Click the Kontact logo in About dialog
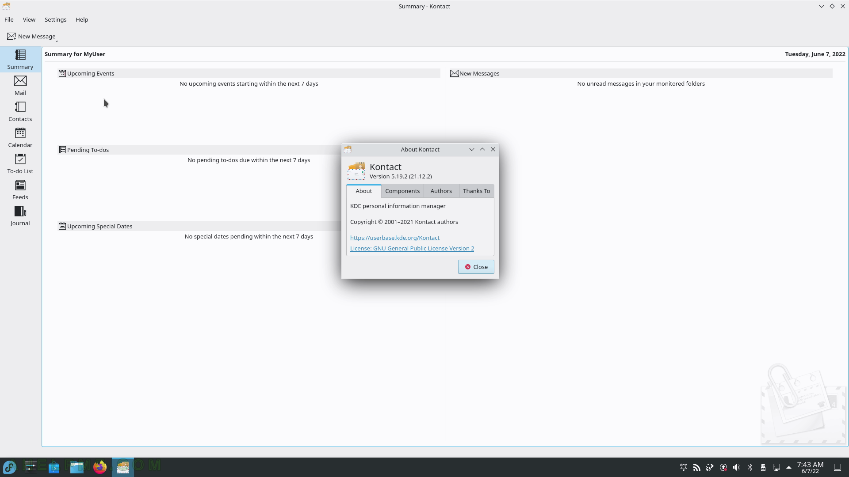Viewport: 849px width, 477px height. pyautogui.click(x=356, y=171)
